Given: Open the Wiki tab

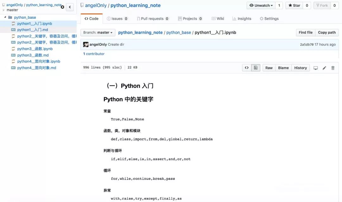Looking at the screenshot, I should click(218, 19).
